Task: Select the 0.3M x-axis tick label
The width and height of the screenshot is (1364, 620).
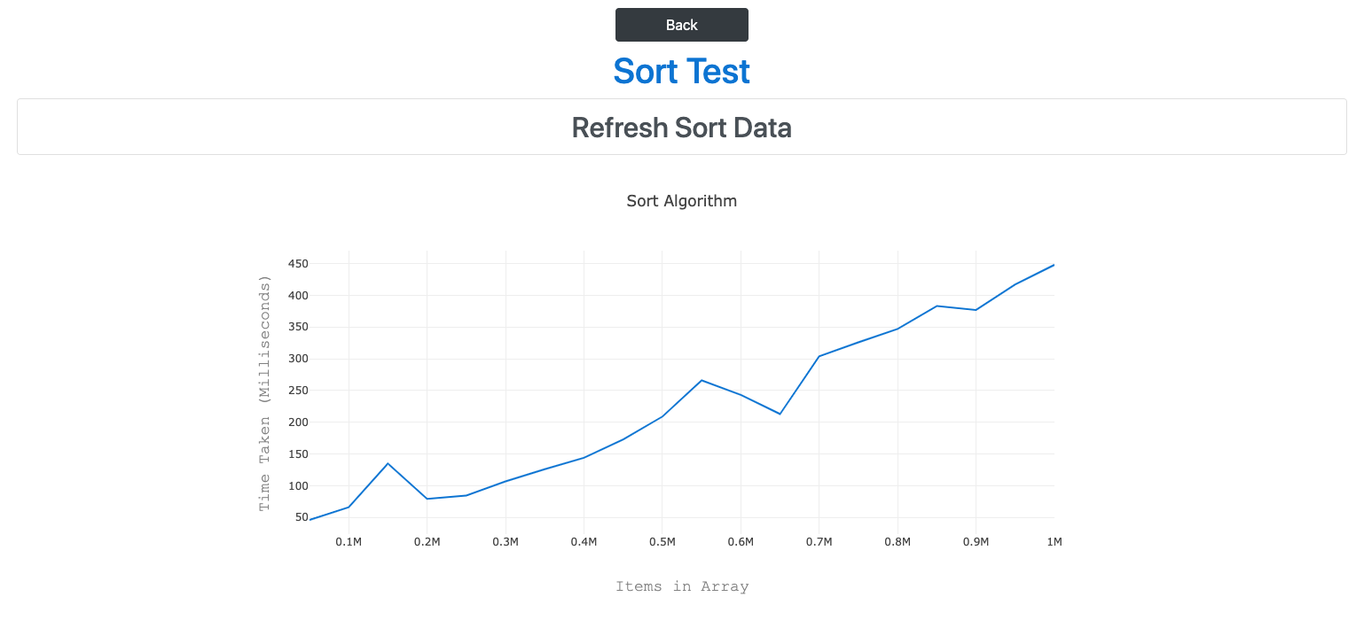Action: click(506, 542)
